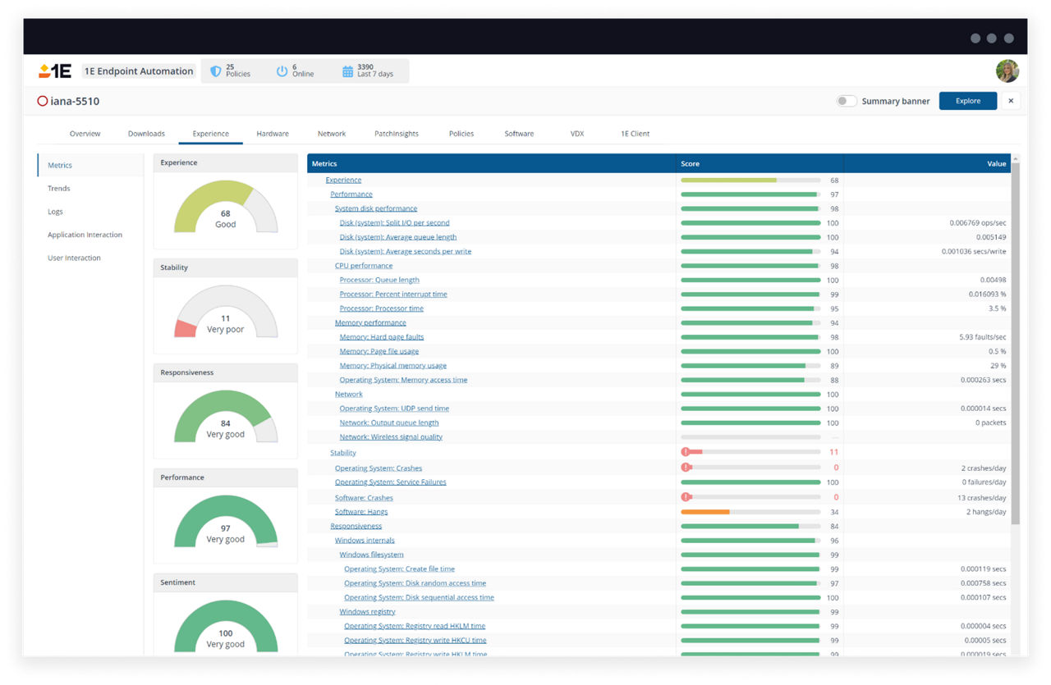Click Operating System: Service Failures link

(x=391, y=482)
